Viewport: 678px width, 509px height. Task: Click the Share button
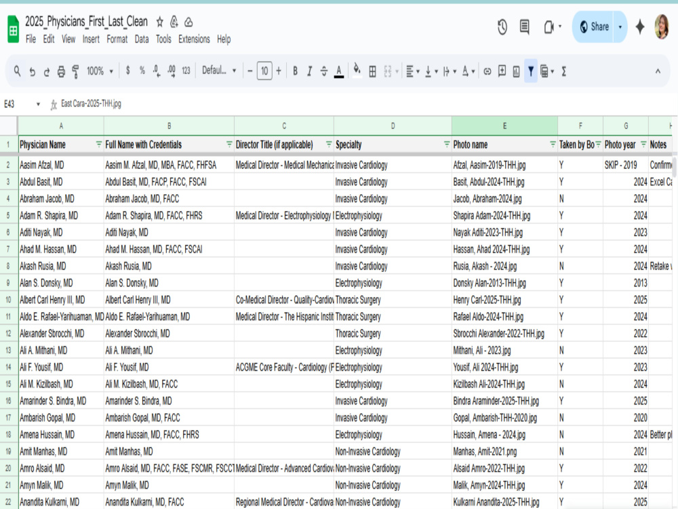[593, 27]
